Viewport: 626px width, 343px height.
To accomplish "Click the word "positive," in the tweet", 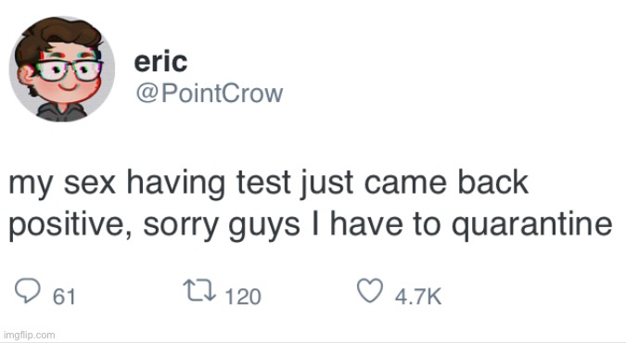I will click(x=70, y=225).
